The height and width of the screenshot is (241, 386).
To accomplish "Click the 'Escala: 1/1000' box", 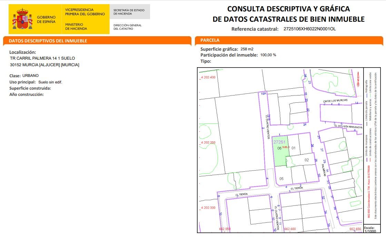I will [x=372, y=229].
